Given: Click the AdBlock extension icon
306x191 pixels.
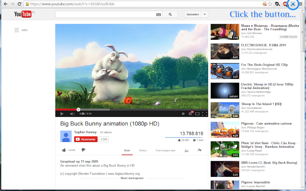Looking at the screenshot, I should [x=285, y=4].
